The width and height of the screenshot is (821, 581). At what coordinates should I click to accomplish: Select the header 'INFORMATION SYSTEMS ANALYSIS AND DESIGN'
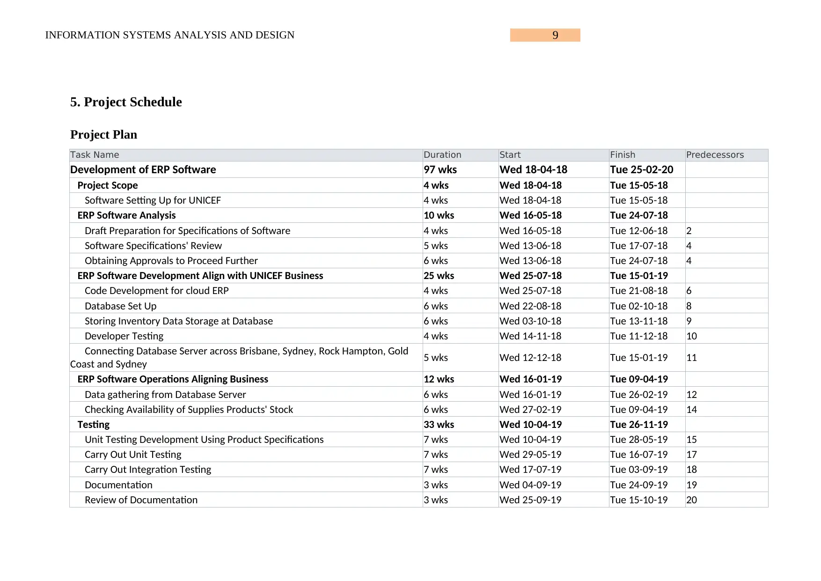[170, 35]
